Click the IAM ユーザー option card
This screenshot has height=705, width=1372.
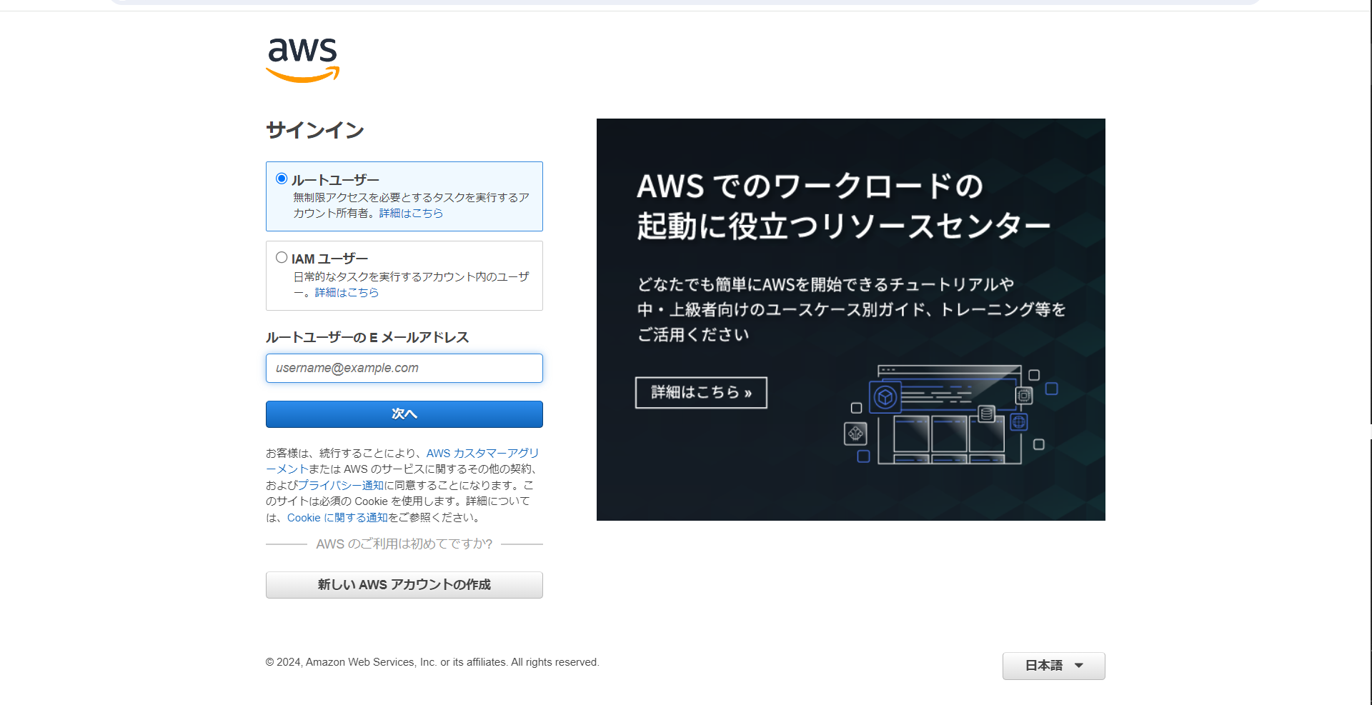[404, 276]
